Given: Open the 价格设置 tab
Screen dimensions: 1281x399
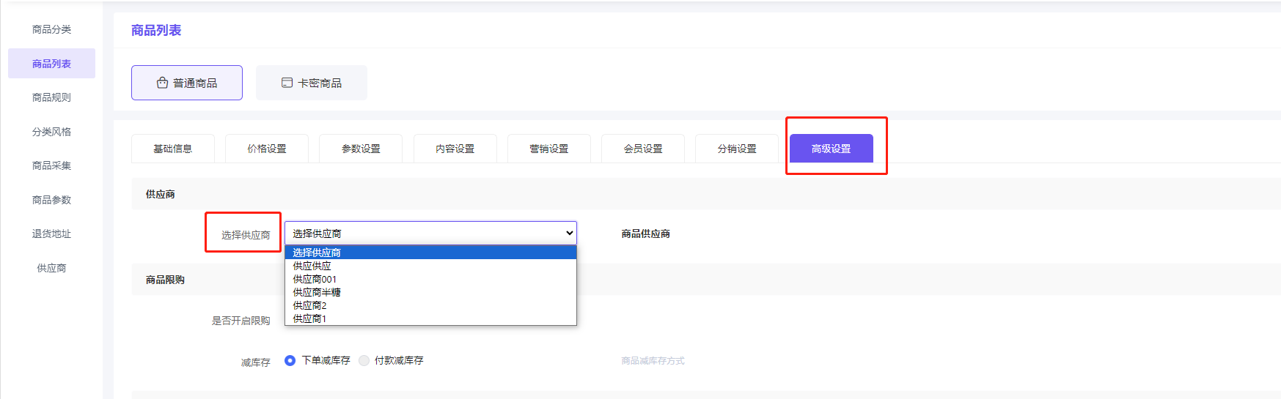Looking at the screenshot, I should pos(267,149).
